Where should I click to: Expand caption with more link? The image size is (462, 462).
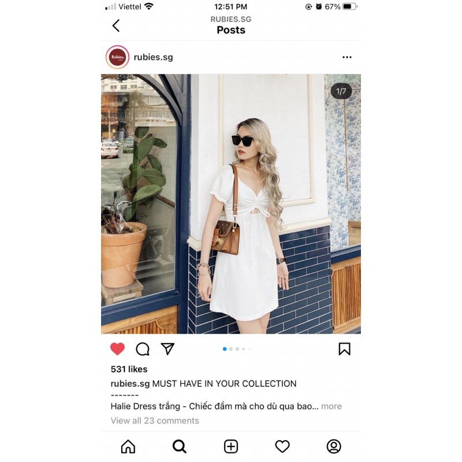331,407
